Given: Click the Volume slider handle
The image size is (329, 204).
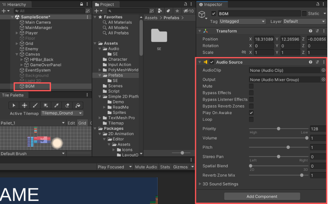Looking at the screenshot, I should pyautogui.click(x=307, y=138).
